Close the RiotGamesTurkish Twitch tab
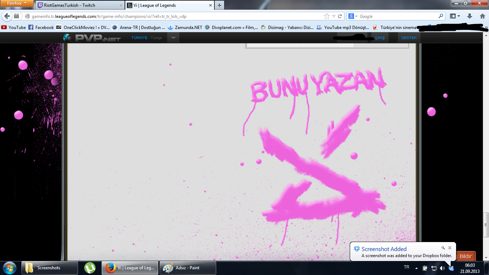489x275 pixels. click(121, 5)
